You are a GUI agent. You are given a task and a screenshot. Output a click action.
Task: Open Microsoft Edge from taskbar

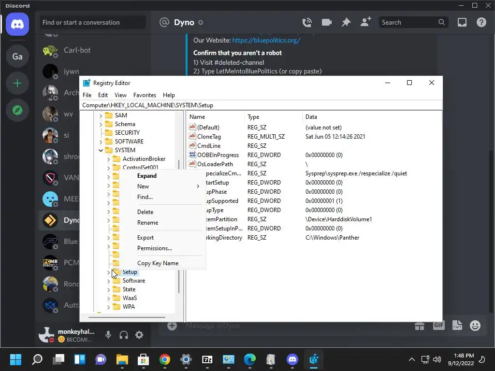pos(250,359)
